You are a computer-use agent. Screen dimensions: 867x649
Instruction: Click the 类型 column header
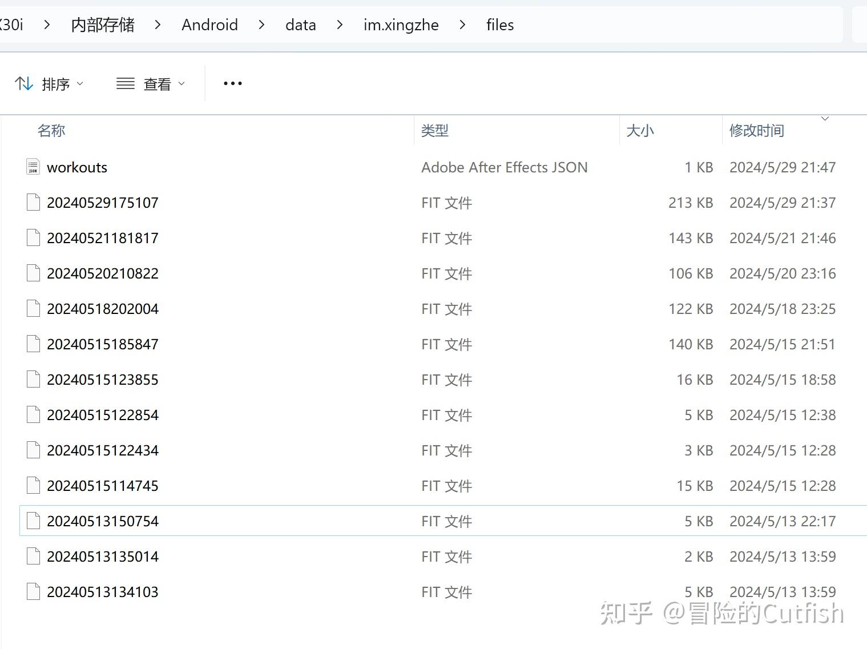434,131
